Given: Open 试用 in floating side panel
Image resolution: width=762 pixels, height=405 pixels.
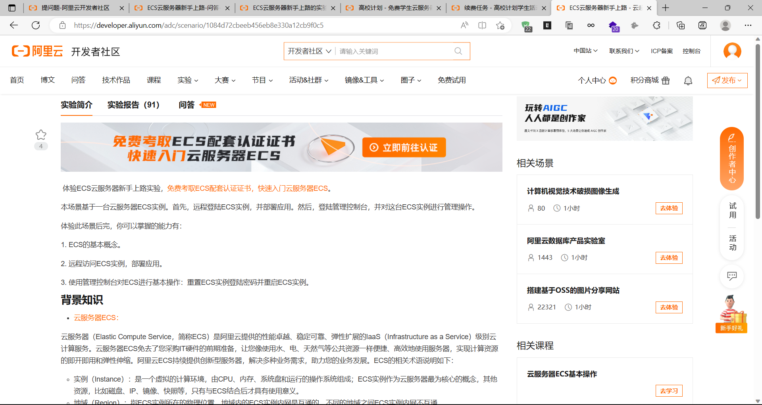Looking at the screenshot, I should coord(732,210).
